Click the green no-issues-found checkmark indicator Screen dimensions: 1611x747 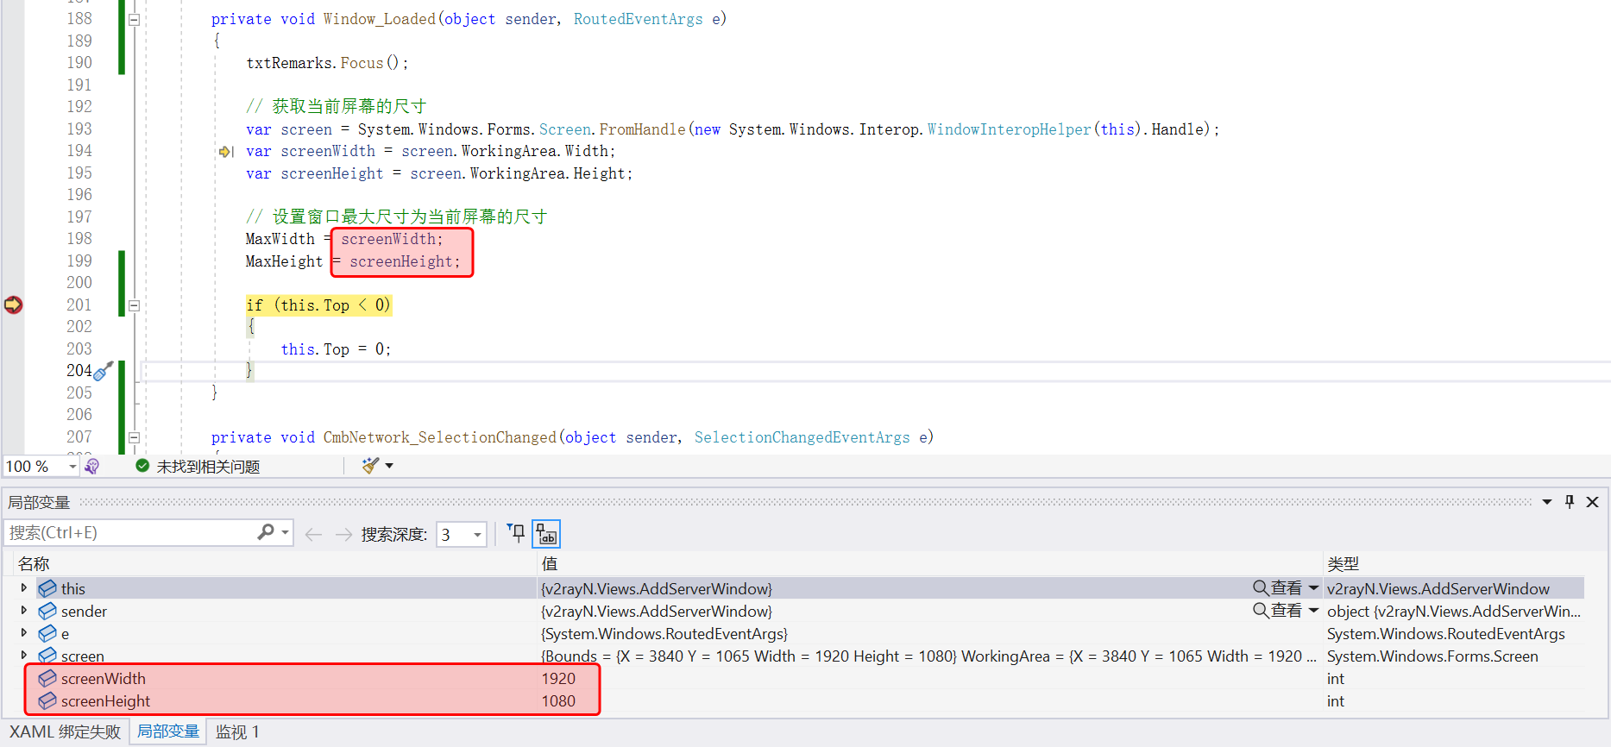coord(142,466)
